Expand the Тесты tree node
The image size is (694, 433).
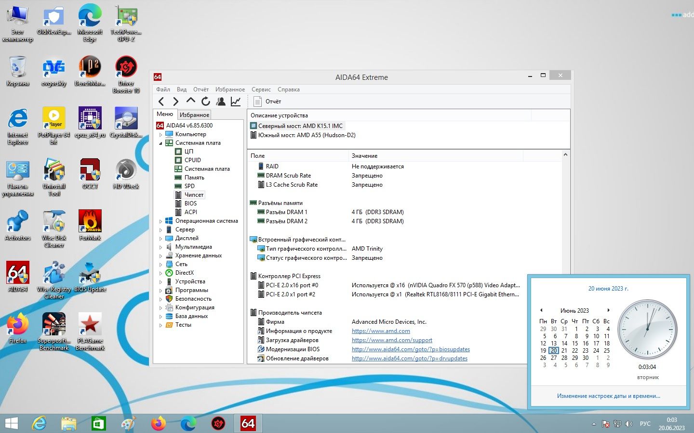161,325
